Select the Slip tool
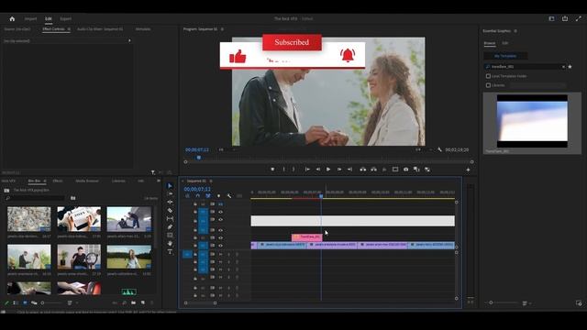 tap(170, 218)
